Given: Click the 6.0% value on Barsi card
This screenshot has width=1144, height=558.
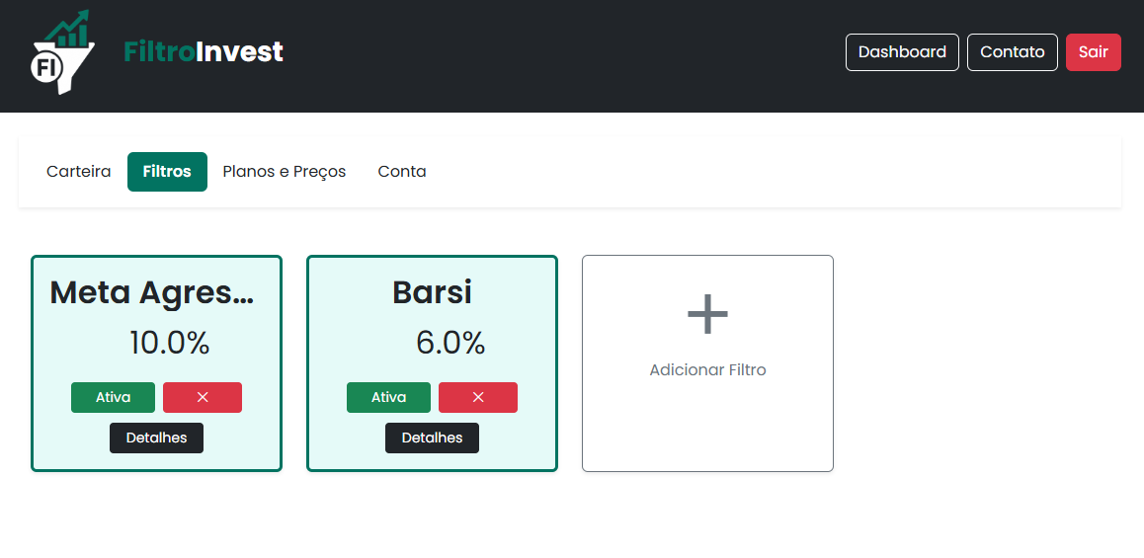Looking at the screenshot, I should click(x=449, y=343).
